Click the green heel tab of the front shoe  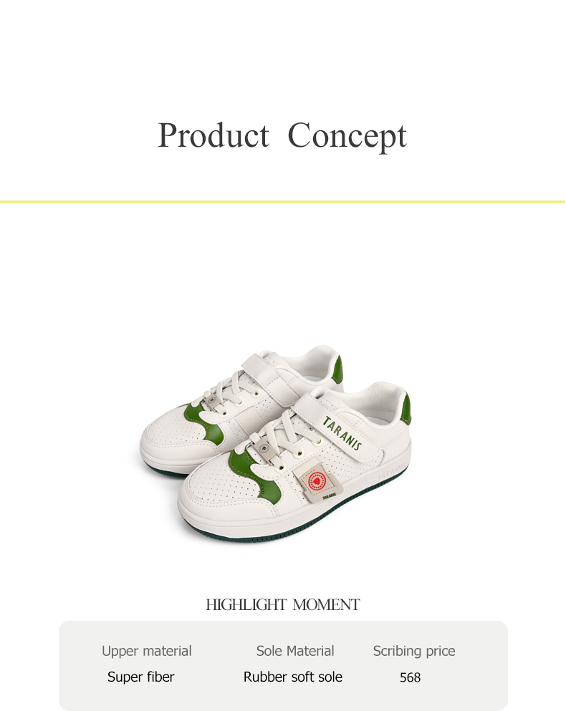pyautogui.click(x=407, y=409)
